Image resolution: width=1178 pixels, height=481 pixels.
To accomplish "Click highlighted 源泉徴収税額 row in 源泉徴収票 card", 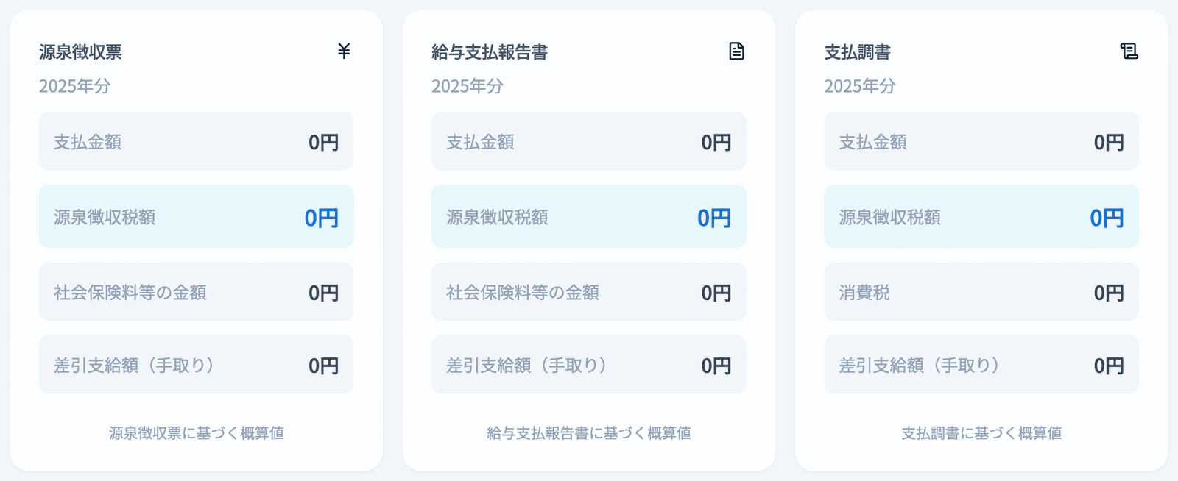I will [x=196, y=216].
